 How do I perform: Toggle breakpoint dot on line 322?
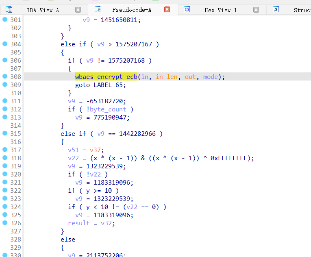pyautogui.click(x=5, y=190)
